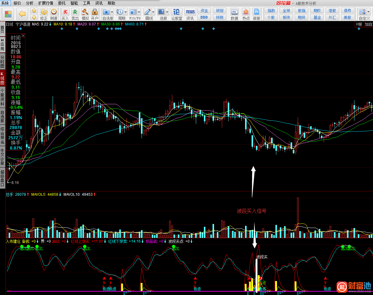Image resolution: width=373 pixels, height=295 pixels.
Task: Click the 基金 funds button
Action: [317, 17]
